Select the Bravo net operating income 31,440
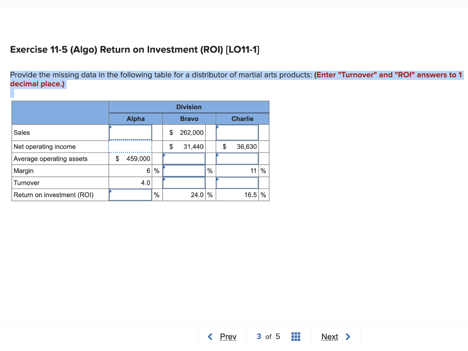This screenshot has height=351, width=468. pos(193,147)
